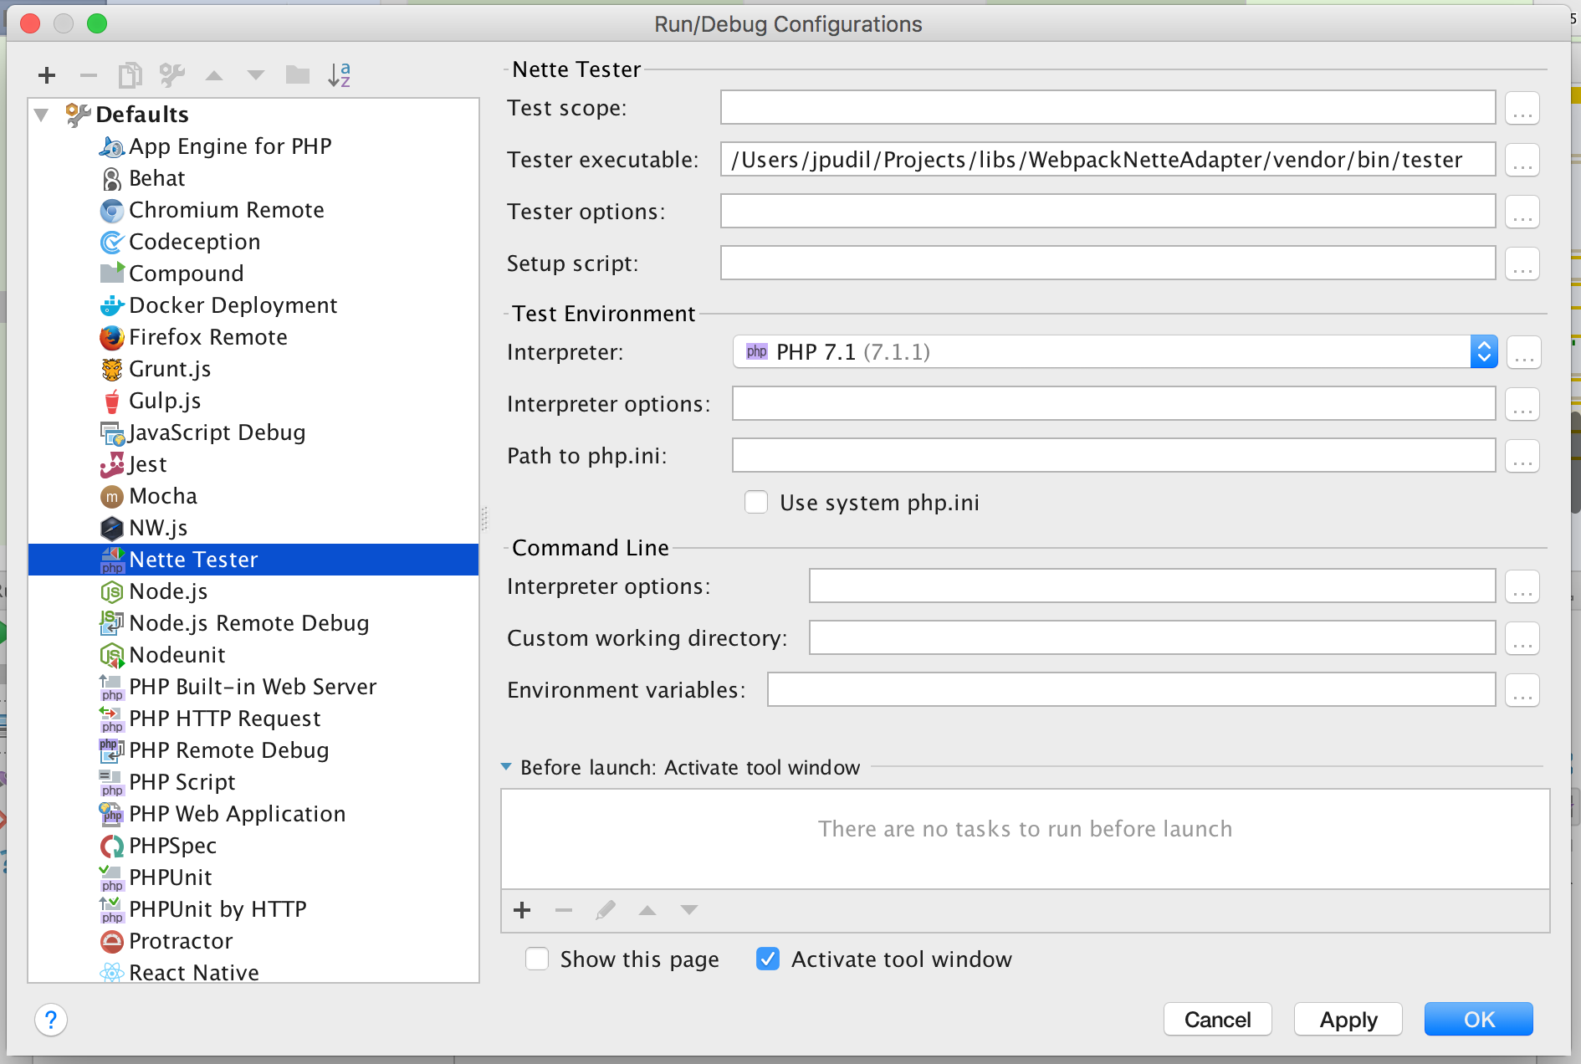Choose Node.js Remote Debug defaults
This screenshot has width=1581, height=1064.
(248, 623)
